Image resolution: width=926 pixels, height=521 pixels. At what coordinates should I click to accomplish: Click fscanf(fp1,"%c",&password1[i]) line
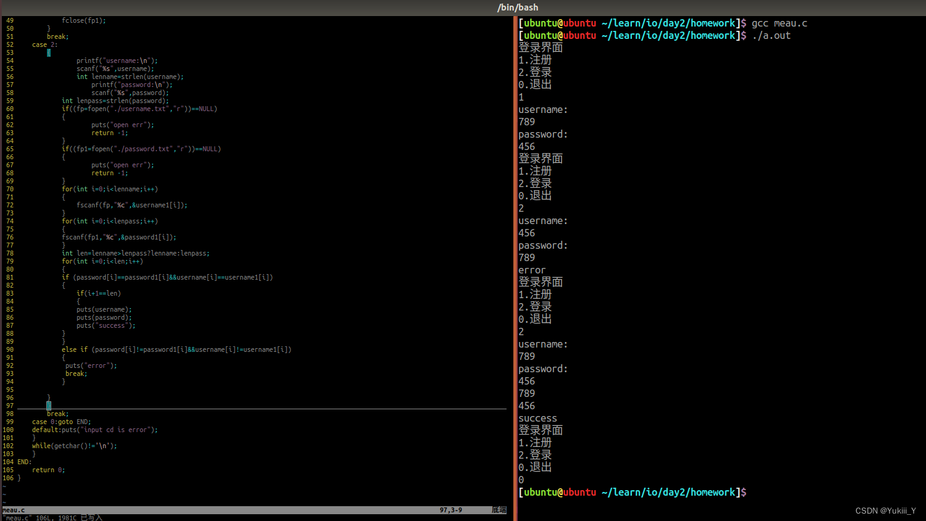119,237
